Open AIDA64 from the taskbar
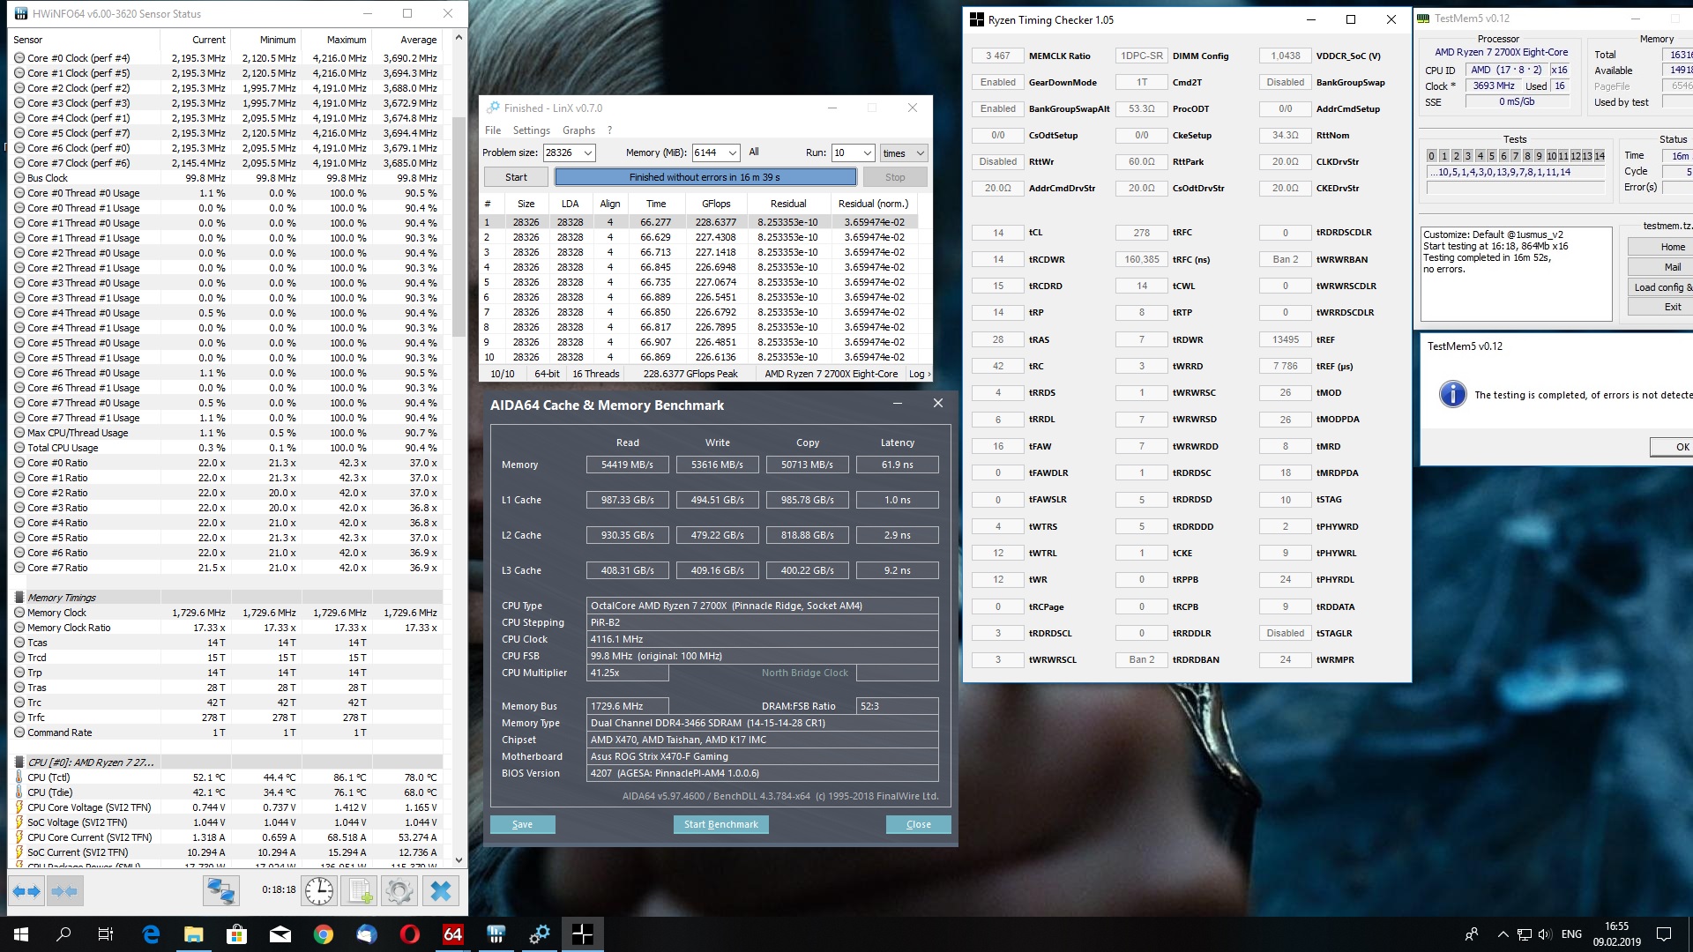 point(452,934)
